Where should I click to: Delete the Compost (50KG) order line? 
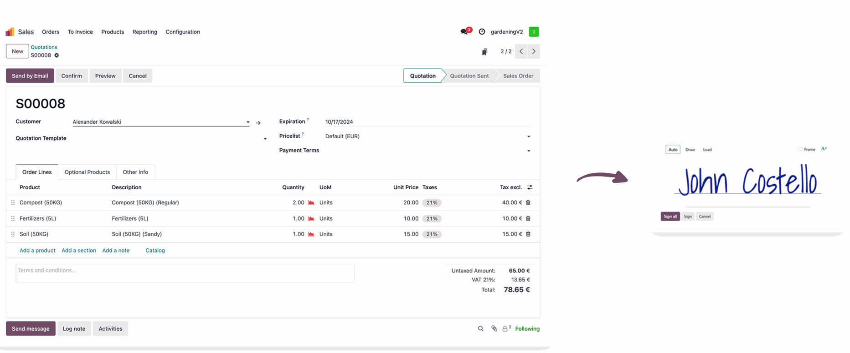point(528,203)
